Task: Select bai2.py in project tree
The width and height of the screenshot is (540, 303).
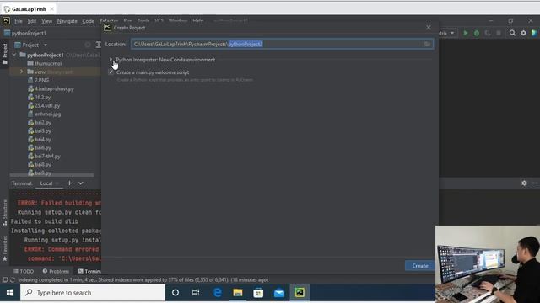Action: [43, 122]
